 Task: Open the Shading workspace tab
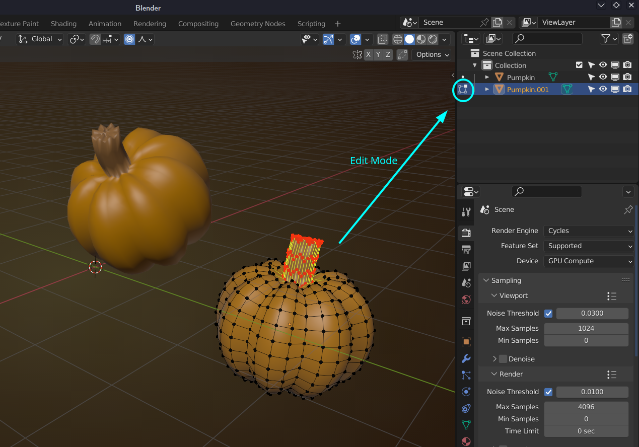[63, 24]
